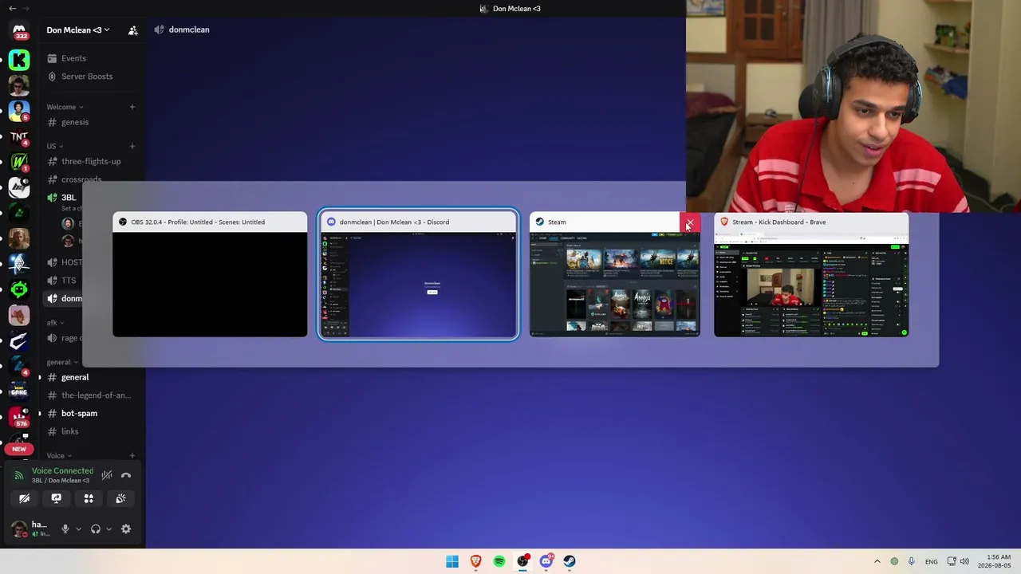Screen dimensions: 1021x574
Task: Switch to the Steam window thumbnail
Action: tap(615, 274)
